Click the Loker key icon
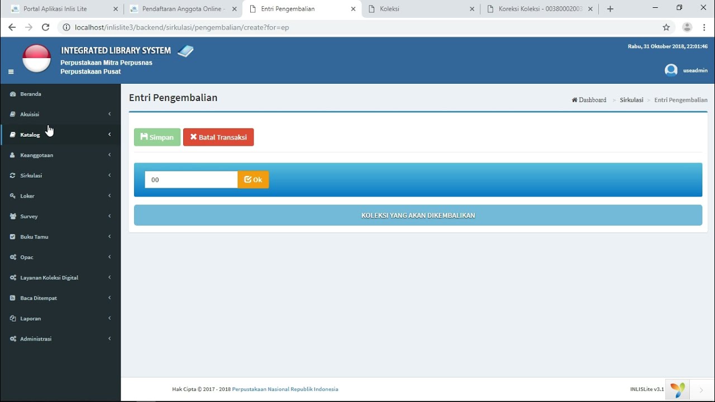 (x=13, y=196)
